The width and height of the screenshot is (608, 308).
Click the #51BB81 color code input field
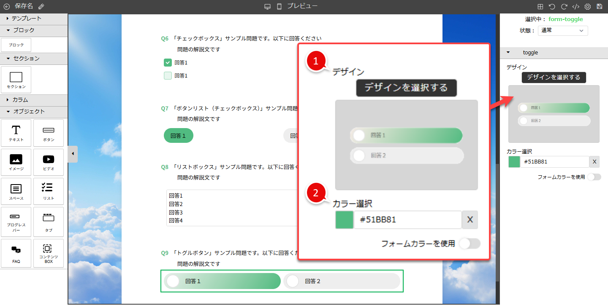pyautogui.click(x=554, y=162)
